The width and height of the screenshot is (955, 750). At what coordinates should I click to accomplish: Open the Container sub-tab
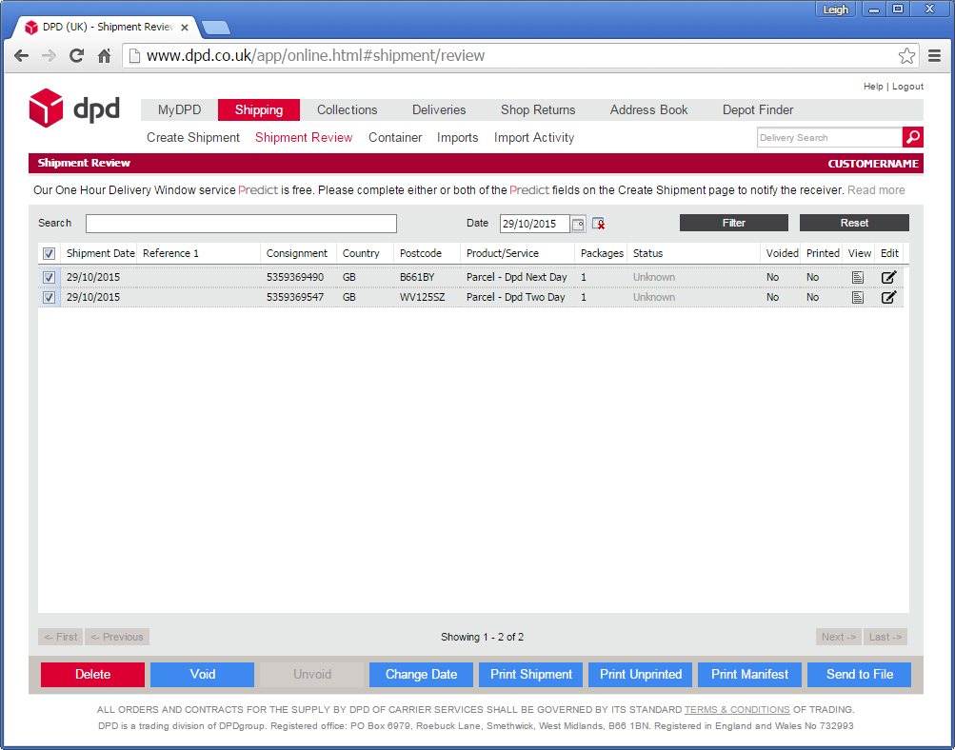(395, 138)
